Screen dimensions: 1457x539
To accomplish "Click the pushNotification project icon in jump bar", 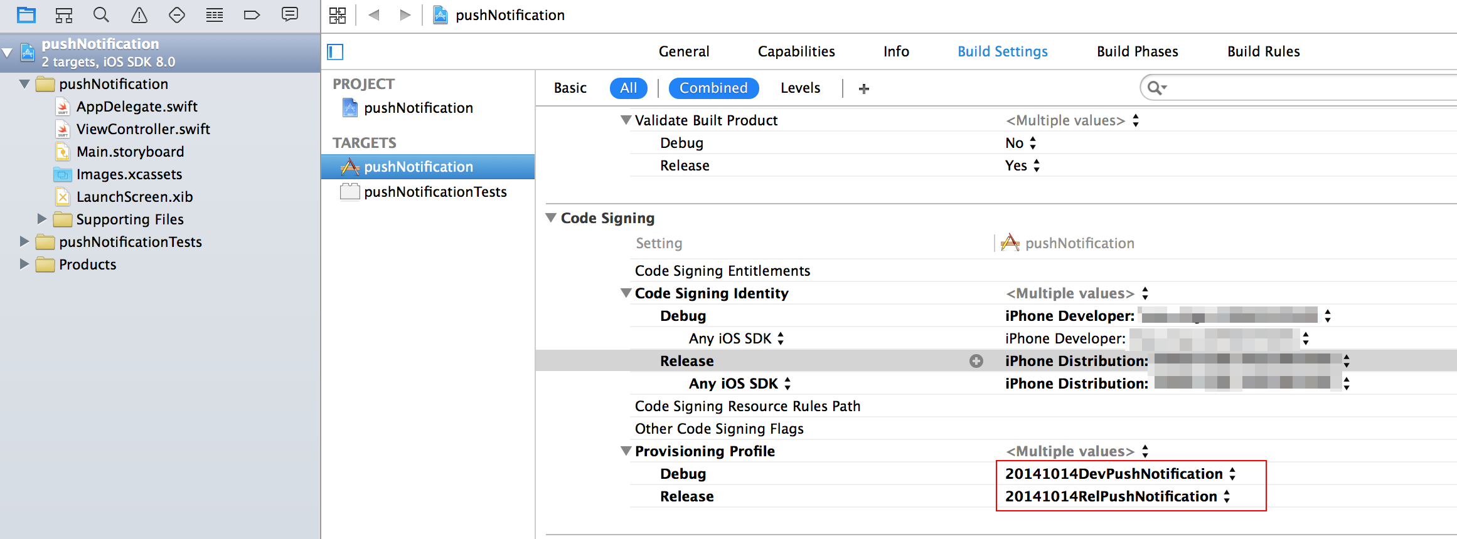I will pos(441,15).
